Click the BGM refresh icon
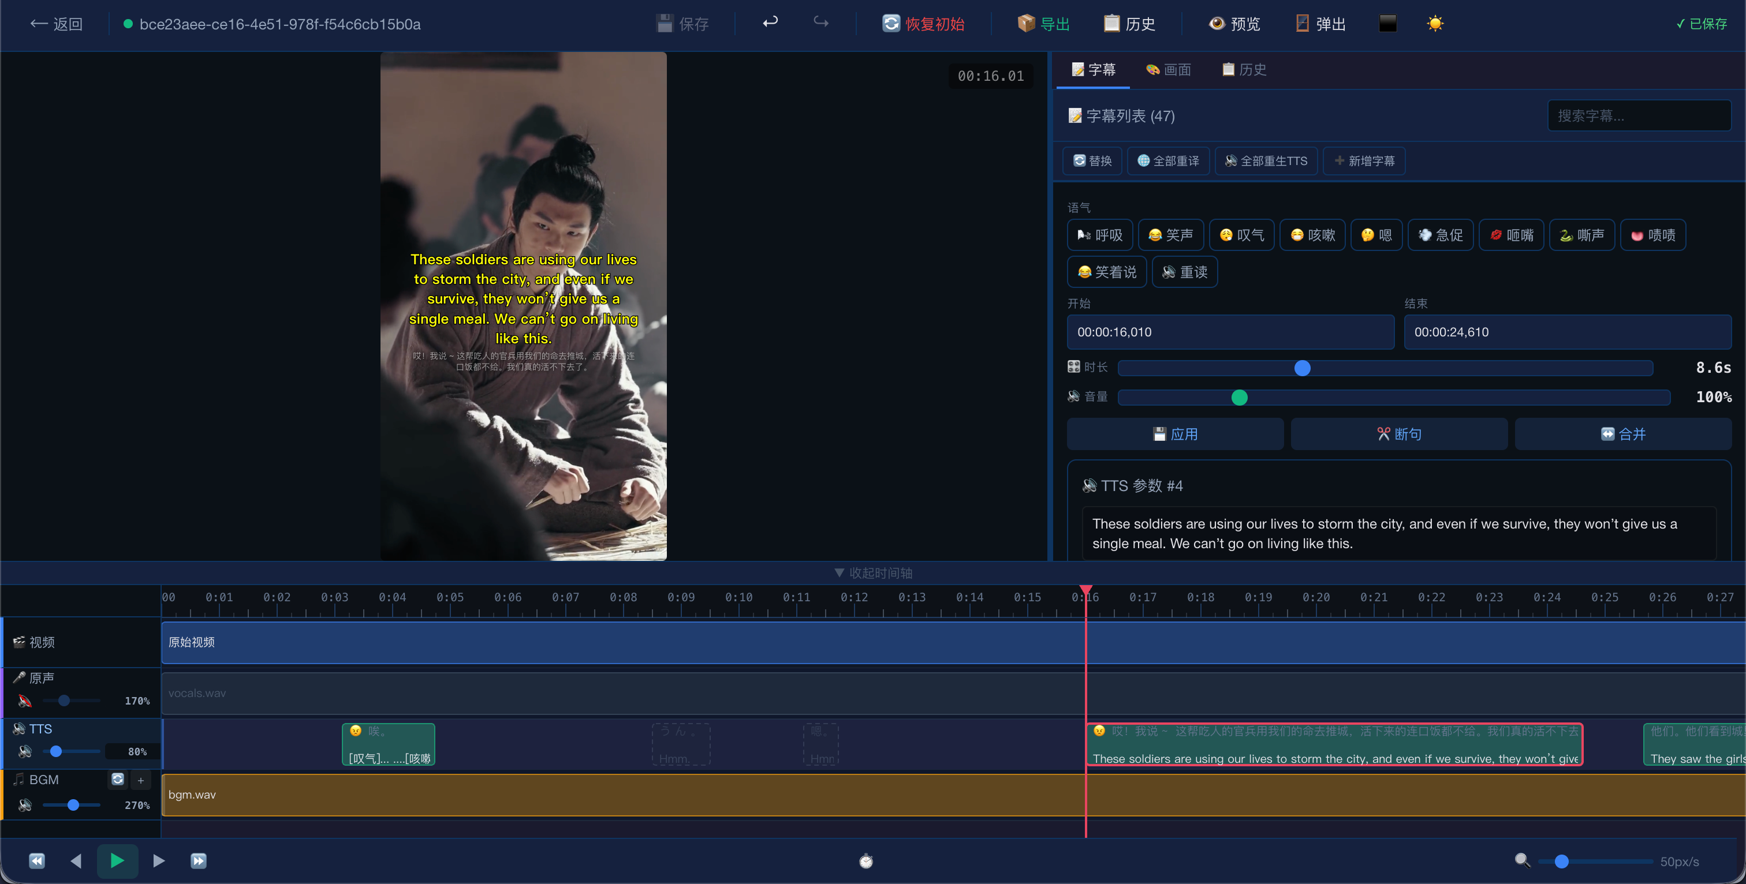 (x=117, y=779)
